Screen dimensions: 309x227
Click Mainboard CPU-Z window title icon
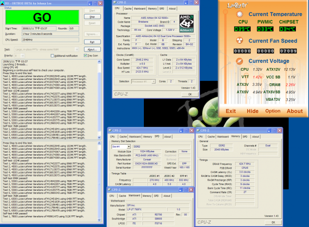tap(110, 189)
